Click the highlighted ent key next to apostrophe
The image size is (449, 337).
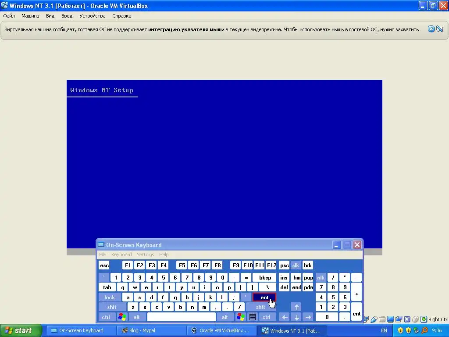tap(264, 297)
